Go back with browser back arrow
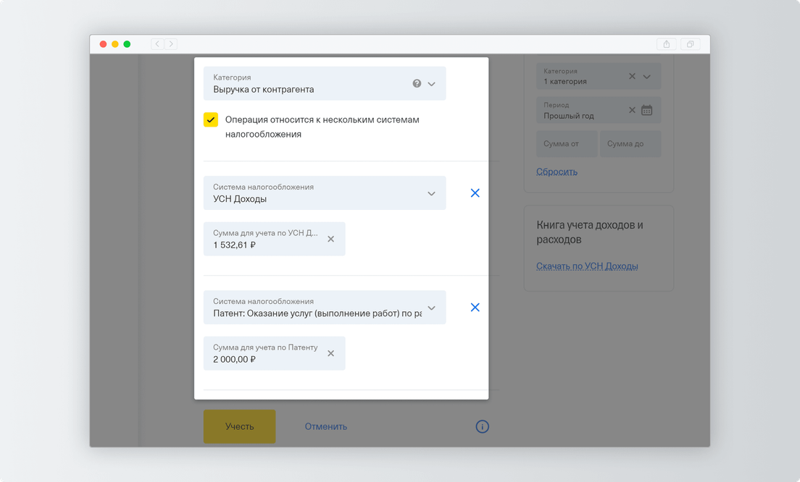This screenshot has height=482, width=800. click(157, 44)
